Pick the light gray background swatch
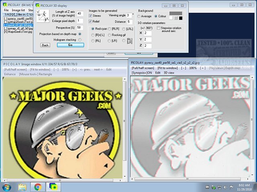The width and height of the screenshot is (257, 192). pos(176,18)
